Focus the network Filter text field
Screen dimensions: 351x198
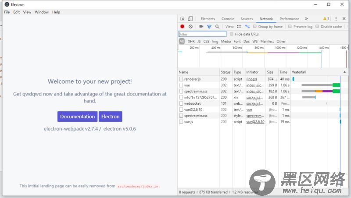coord(202,34)
